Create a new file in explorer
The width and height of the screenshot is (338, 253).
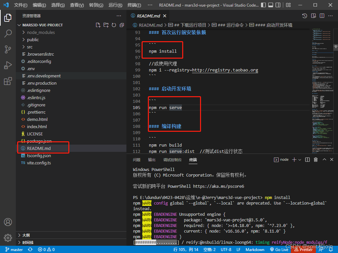point(98,25)
